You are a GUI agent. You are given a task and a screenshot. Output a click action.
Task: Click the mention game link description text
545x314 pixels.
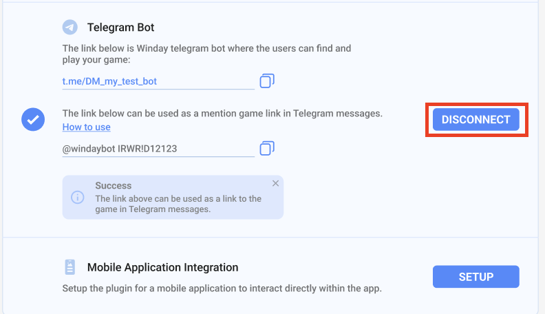tap(222, 114)
